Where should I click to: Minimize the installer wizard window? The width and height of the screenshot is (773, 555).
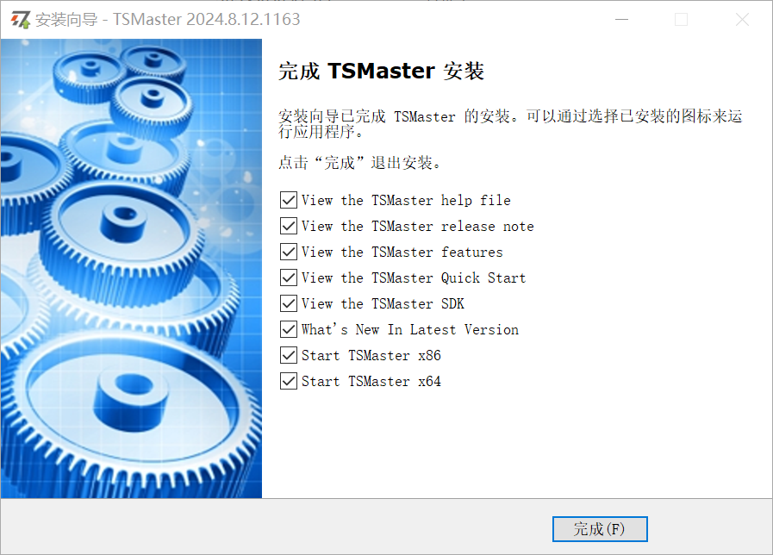click(621, 20)
